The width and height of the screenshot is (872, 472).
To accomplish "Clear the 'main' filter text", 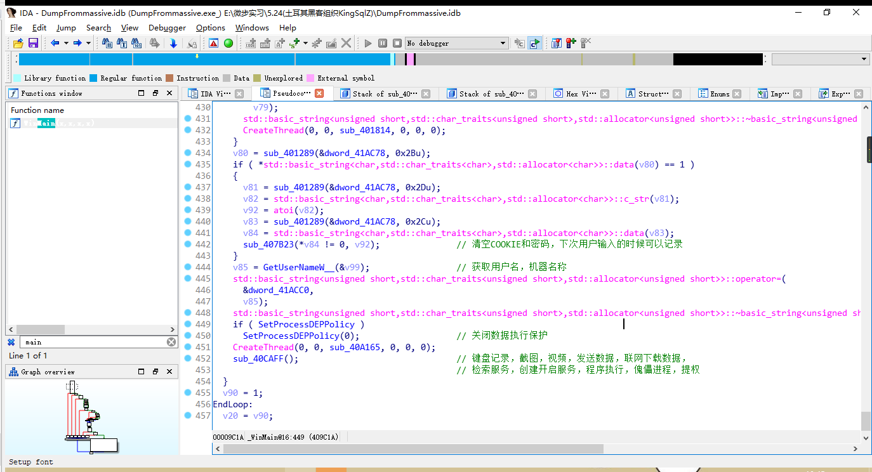I will point(171,342).
